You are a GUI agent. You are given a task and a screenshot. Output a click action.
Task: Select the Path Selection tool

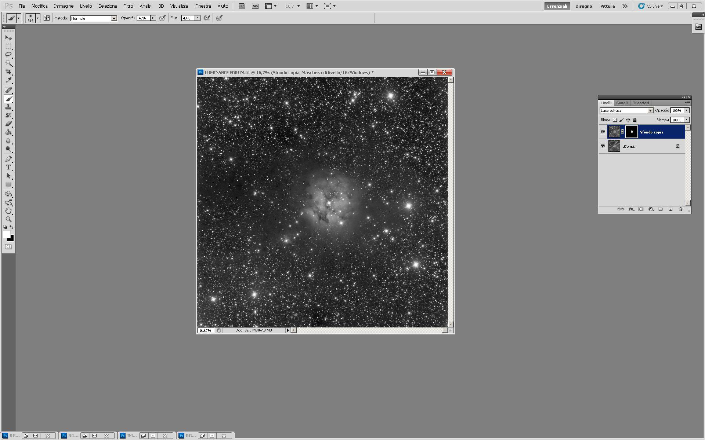(x=8, y=176)
